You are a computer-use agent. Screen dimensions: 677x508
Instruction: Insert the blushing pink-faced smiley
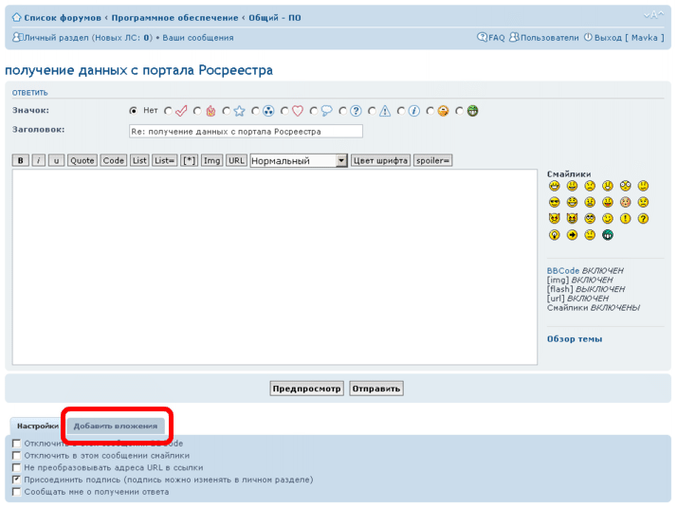625,202
